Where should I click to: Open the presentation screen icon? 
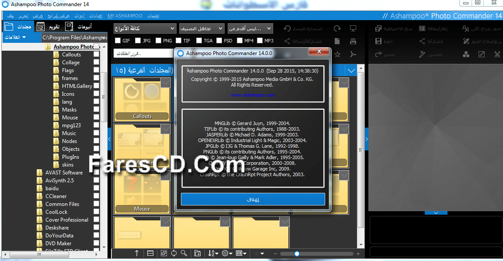tap(353, 28)
